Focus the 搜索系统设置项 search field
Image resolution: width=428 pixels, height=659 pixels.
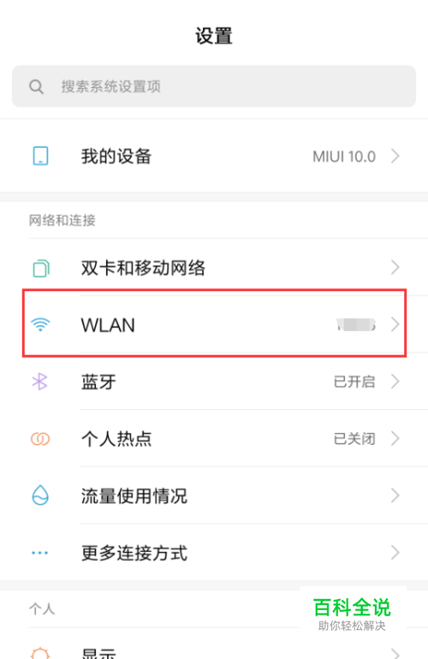click(x=214, y=86)
